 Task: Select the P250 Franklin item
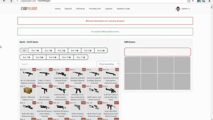point(78,109)
